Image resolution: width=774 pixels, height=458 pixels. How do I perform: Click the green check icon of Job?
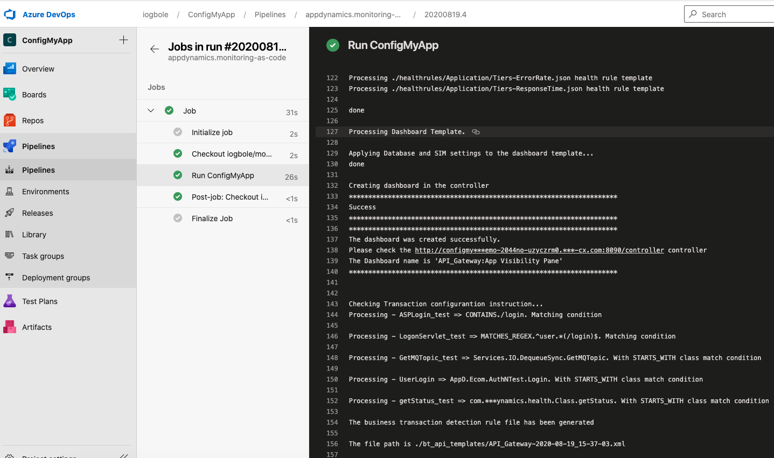pyautogui.click(x=169, y=110)
